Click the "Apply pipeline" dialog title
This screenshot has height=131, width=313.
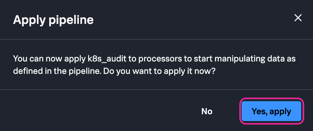click(53, 20)
